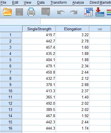Open the Edit menu
The image size is (111, 133).
click(15, 3)
